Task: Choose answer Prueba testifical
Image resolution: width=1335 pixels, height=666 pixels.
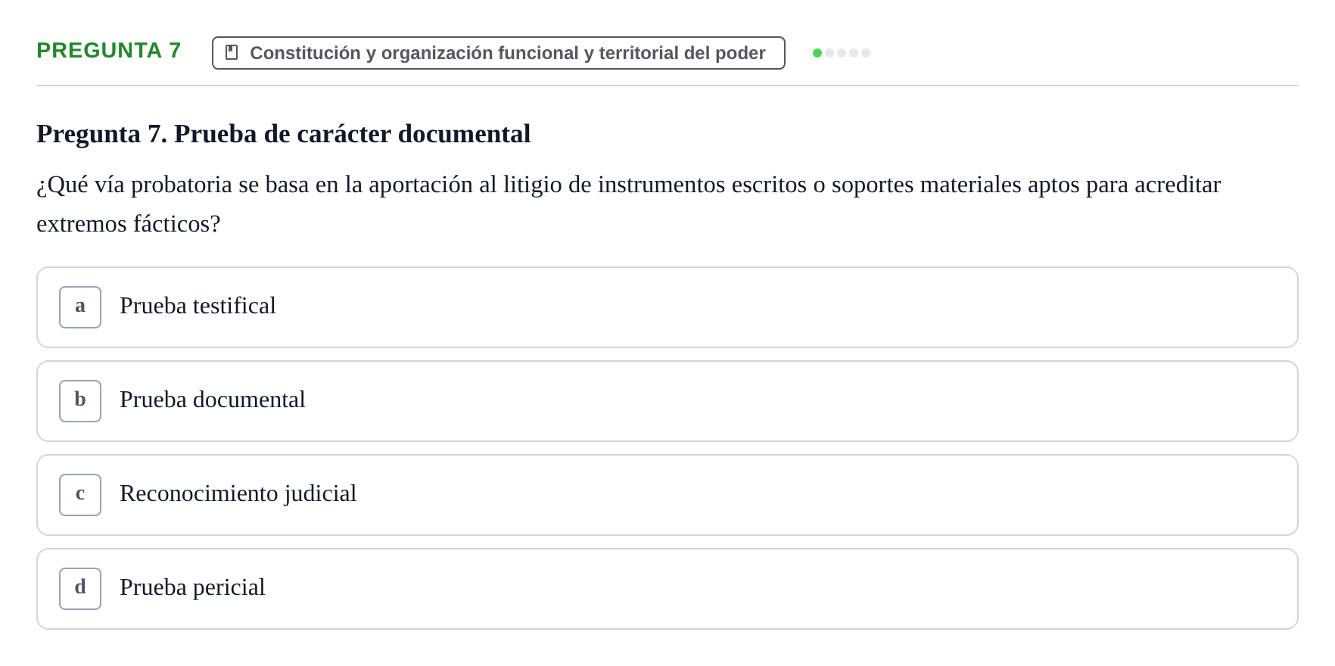Action: click(198, 306)
